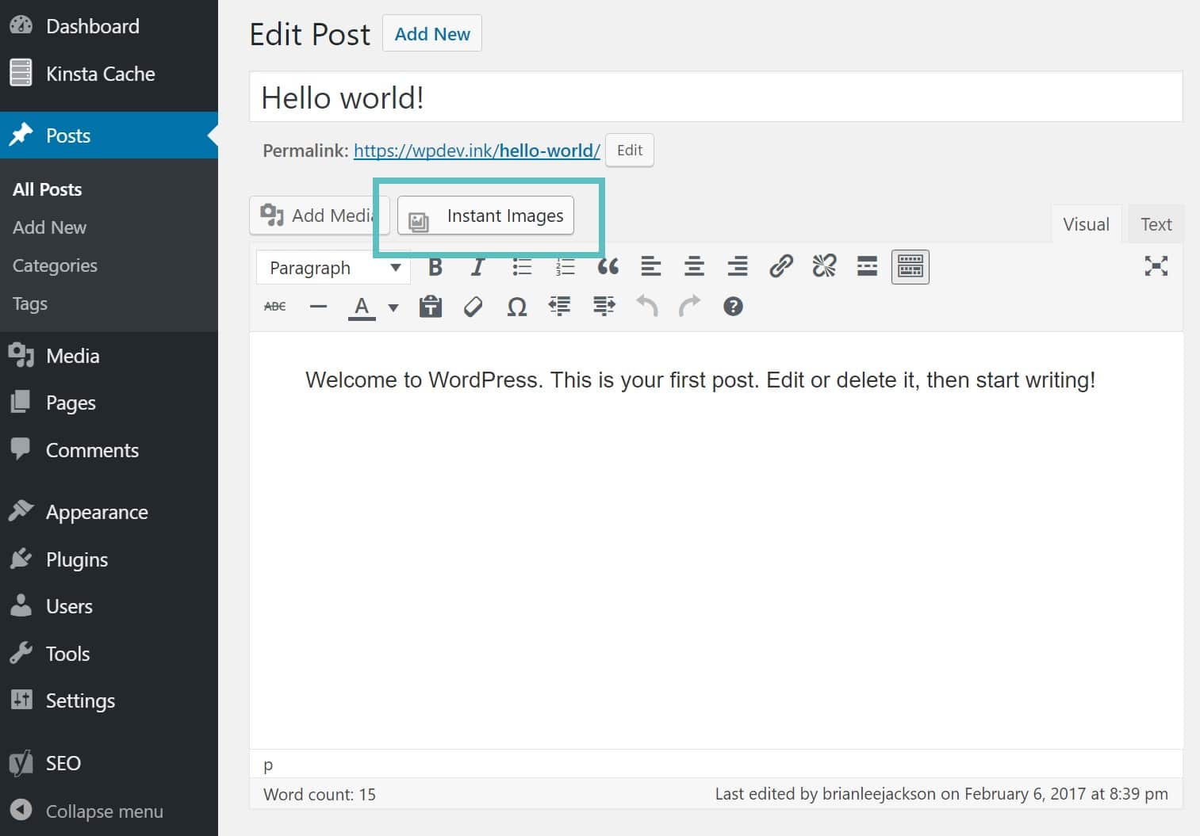This screenshot has width=1200, height=836.
Task: Insert a blockquote
Action: point(608,266)
